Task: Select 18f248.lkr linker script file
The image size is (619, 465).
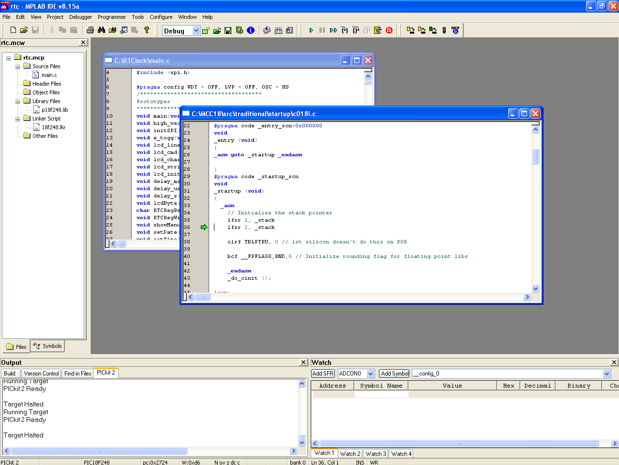Action: click(x=53, y=127)
